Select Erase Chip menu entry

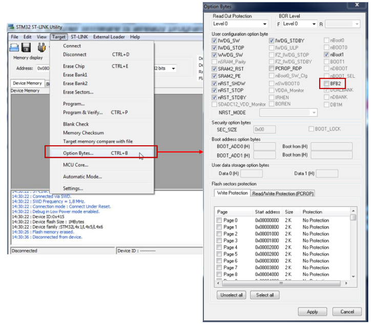[x=74, y=66]
